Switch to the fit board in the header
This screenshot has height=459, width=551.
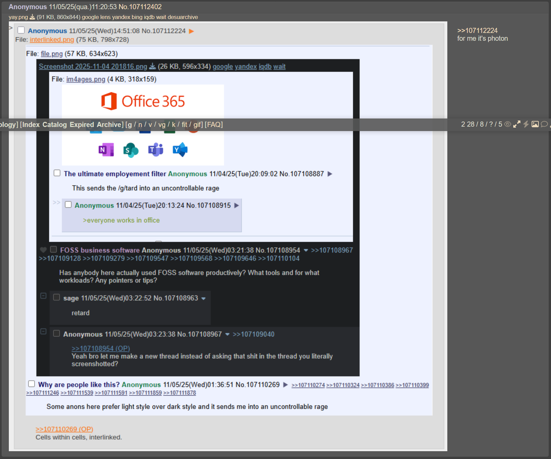[x=185, y=125]
